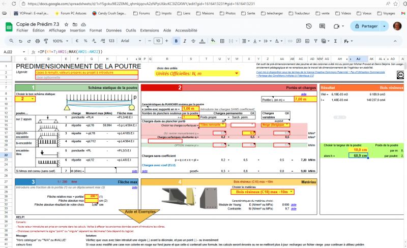Toggle italic formatting

tap(186, 41)
